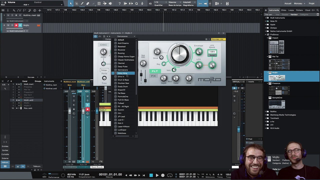Click the 1.00 k LFO Speed field
This screenshot has height=180, width=320.
point(212,52)
